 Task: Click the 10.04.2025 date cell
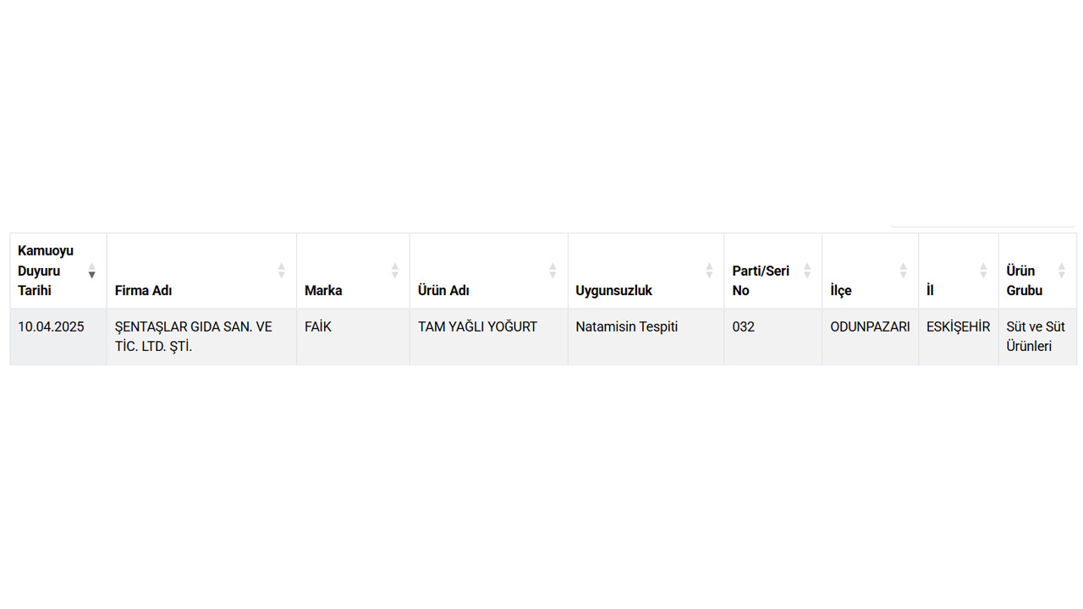pos(58,337)
